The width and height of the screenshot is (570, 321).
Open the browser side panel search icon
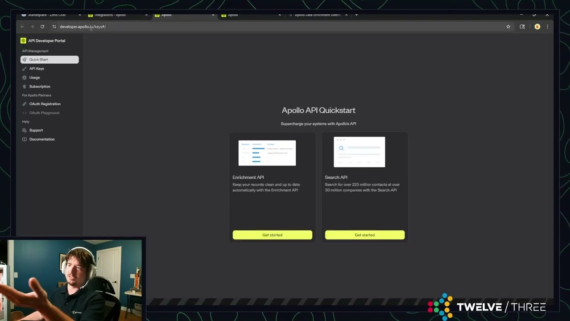pyautogui.click(x=522, y=27)
